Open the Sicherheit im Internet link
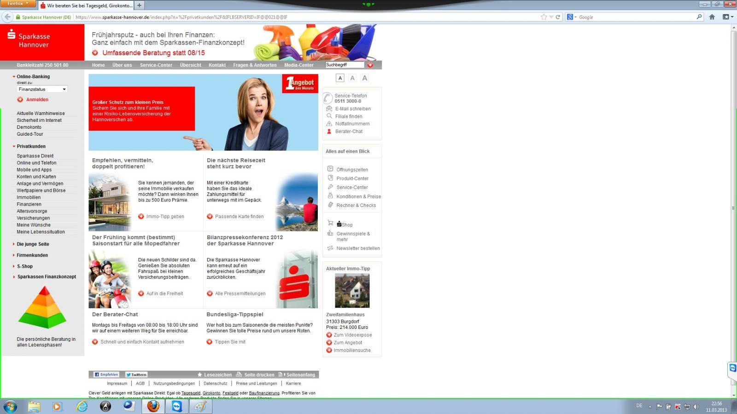Viewport: 737px width, 414px height. (39, 120)
